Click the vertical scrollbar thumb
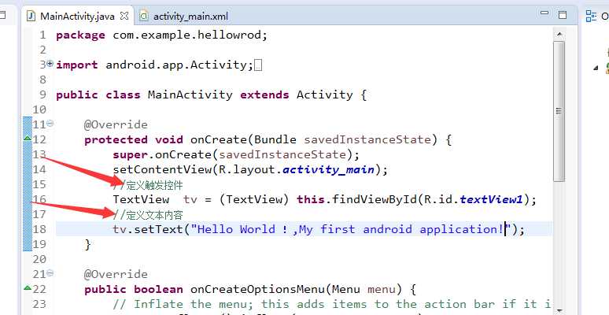Image resolution: width=609 pixels, height=315 pixels. pos(559,111)
